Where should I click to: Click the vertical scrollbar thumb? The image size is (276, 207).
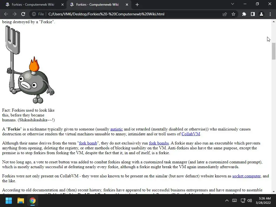pyautogui.click(x=274, y=51)
